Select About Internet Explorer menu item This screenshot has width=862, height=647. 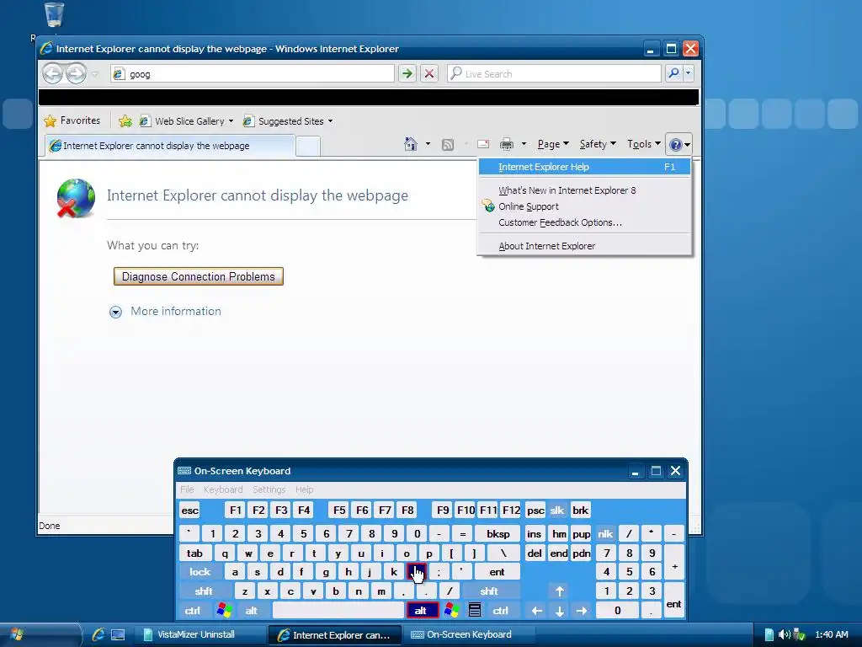[584, 246]
